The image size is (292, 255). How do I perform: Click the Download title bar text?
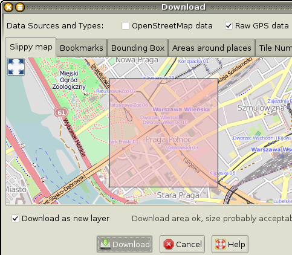pyautogui.click(x=183, y=7)
